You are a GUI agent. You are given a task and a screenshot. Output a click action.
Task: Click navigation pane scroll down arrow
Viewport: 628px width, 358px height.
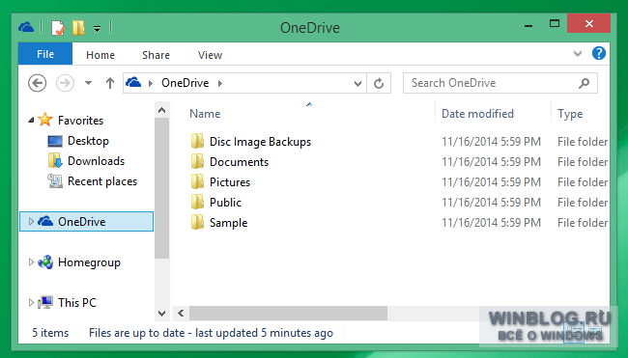pos(161,314)
